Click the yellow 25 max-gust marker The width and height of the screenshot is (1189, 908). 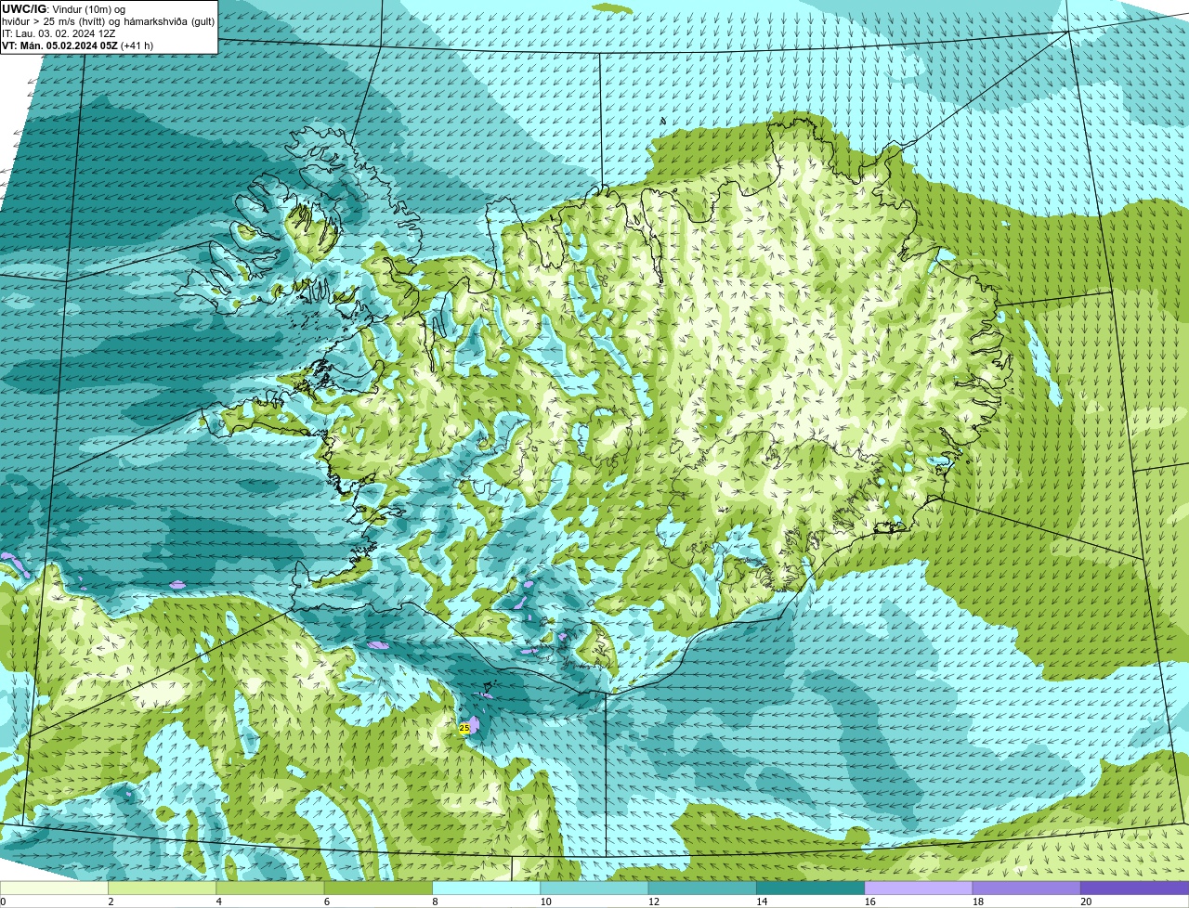[464, 729]
